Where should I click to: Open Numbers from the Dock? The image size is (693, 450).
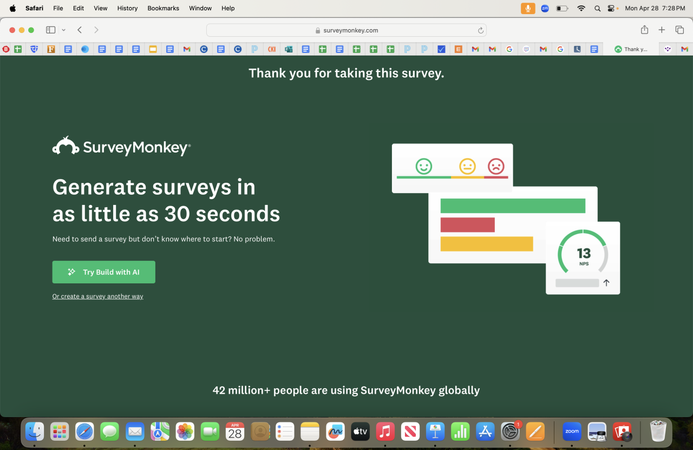pos(460,432)
